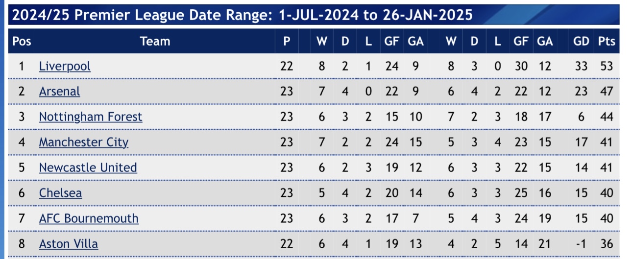This screenshot has height=259, width=632.
Task: Open the Newcastle United team link
Action: pos(88,167)
